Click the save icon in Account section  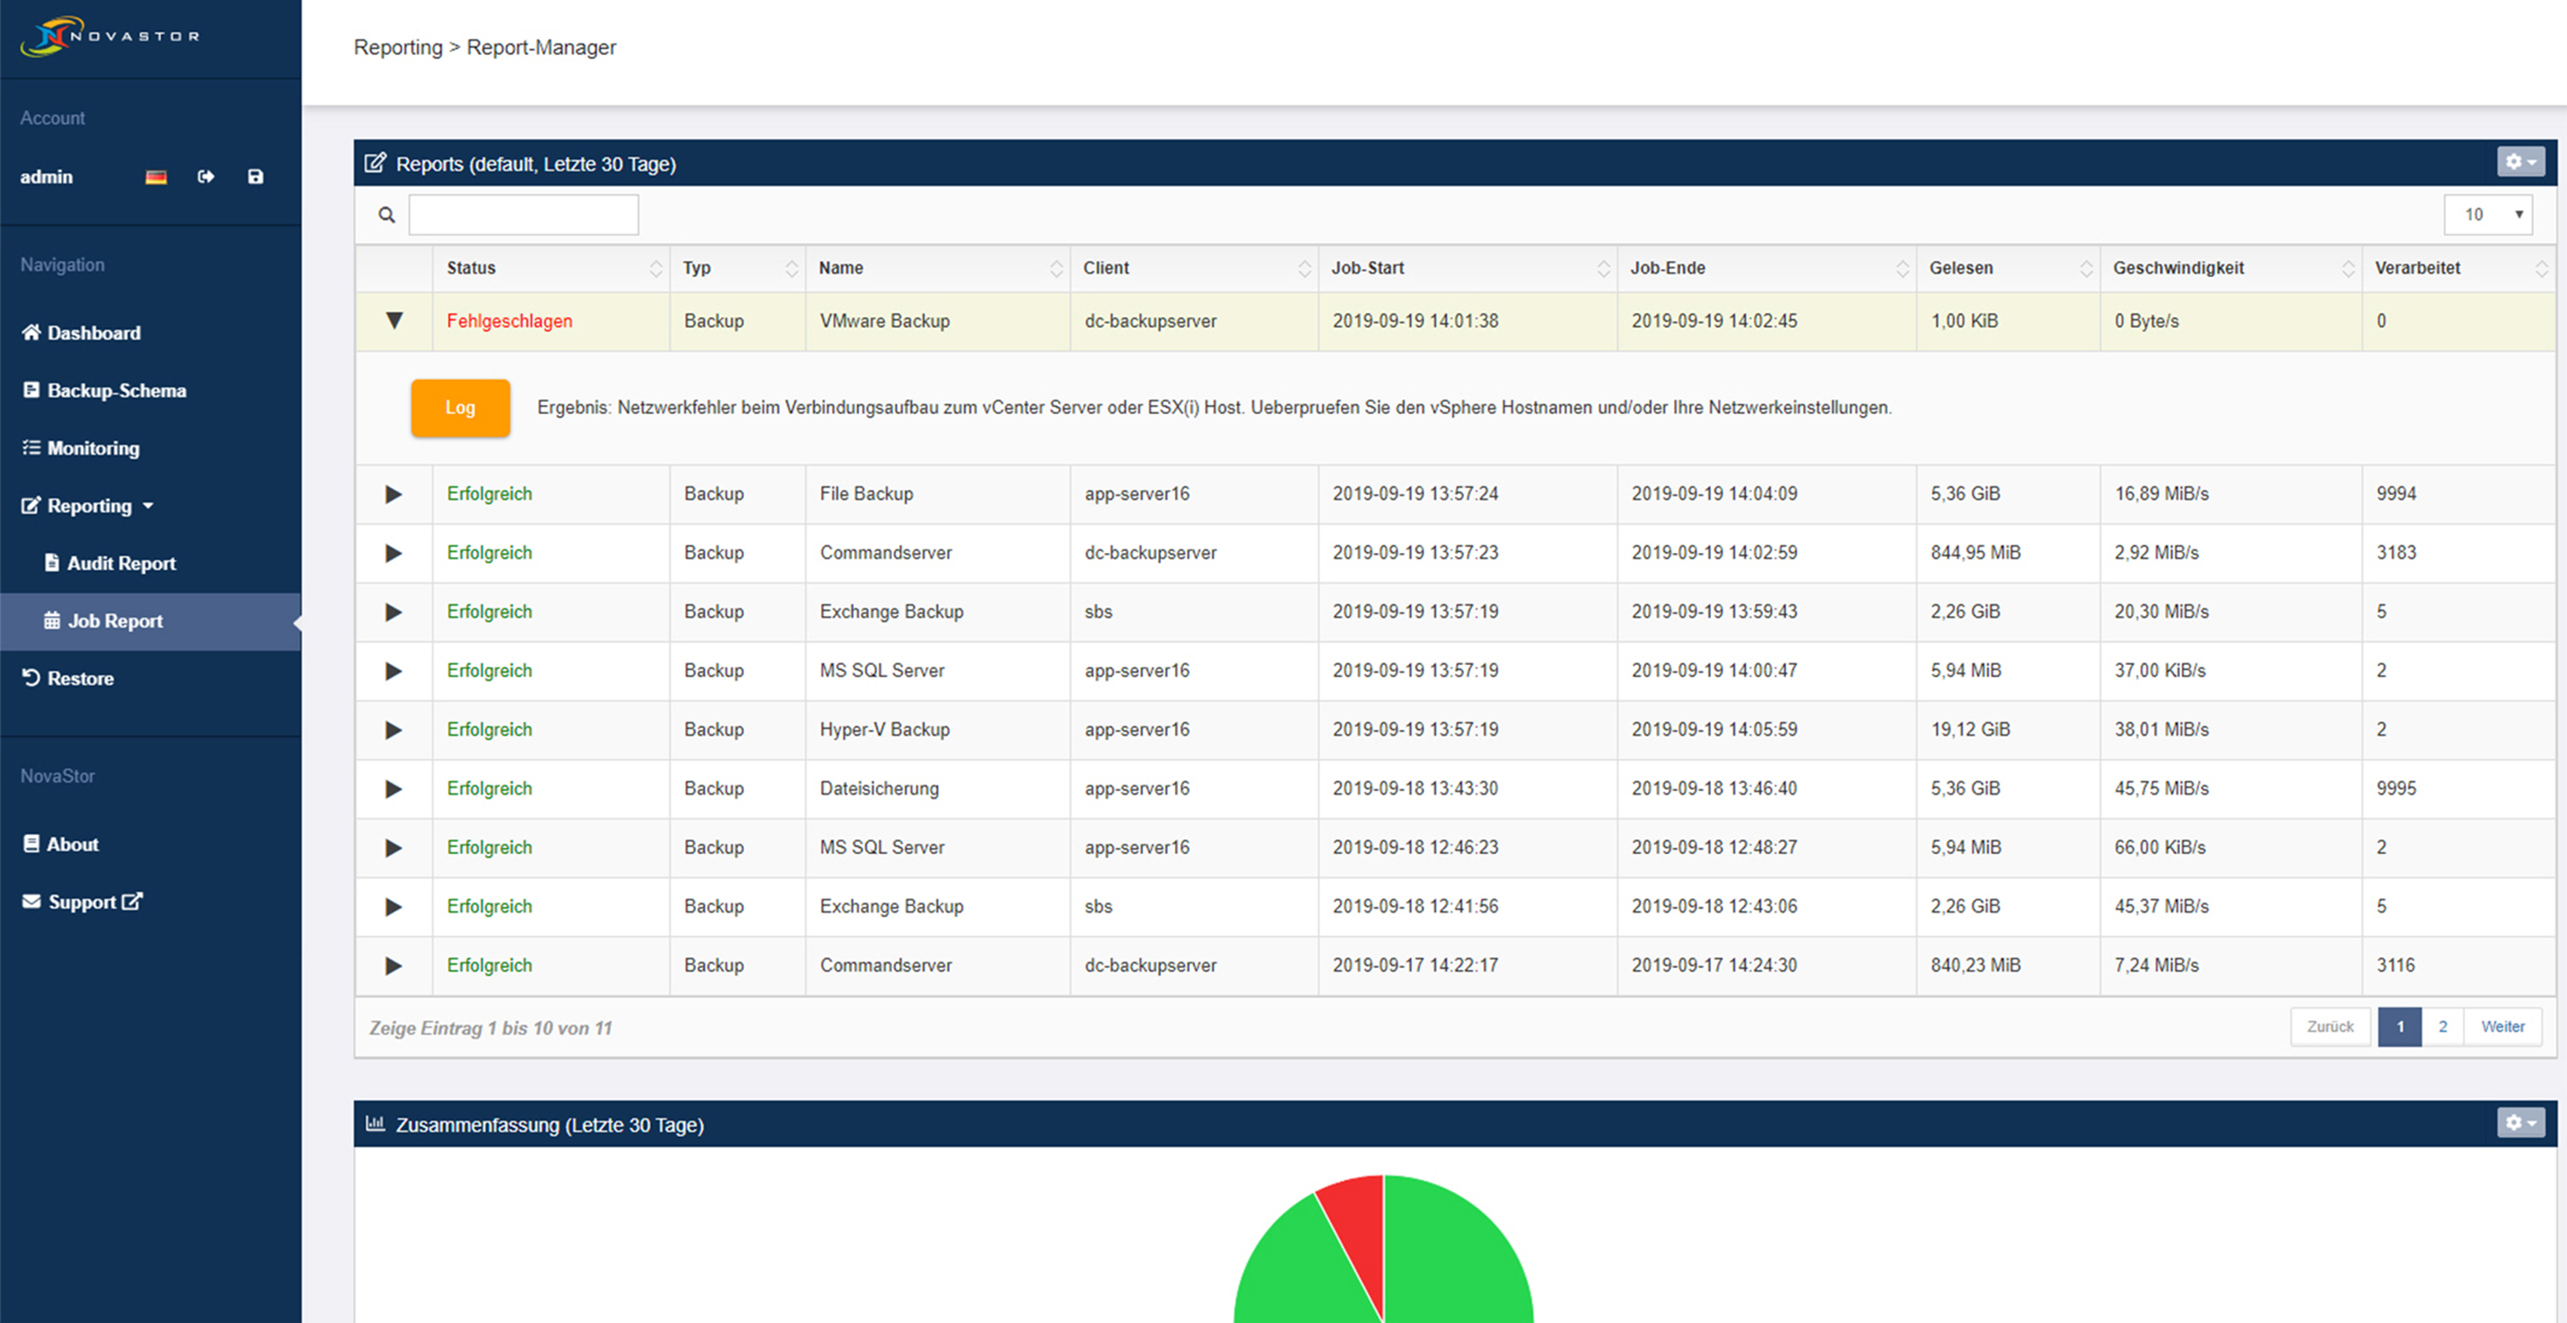click(x=255, y=176)
